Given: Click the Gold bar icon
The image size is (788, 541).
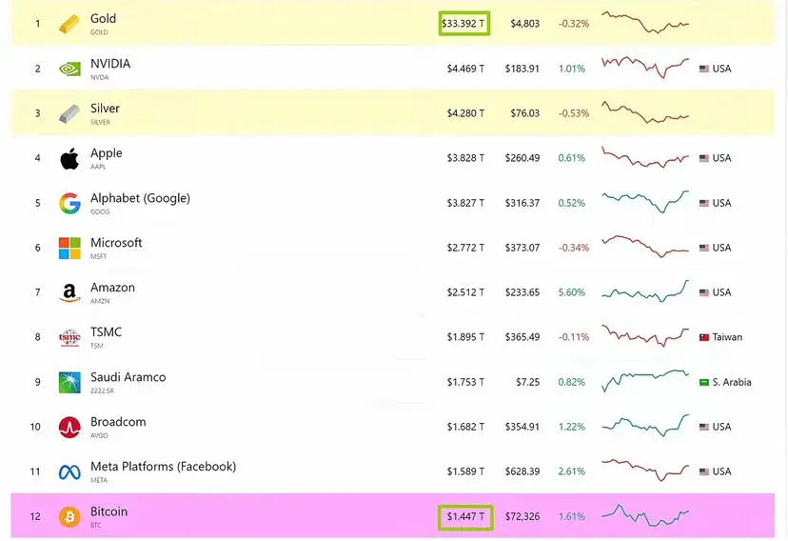Looking at the screenshot, I should tap(69, 24).
